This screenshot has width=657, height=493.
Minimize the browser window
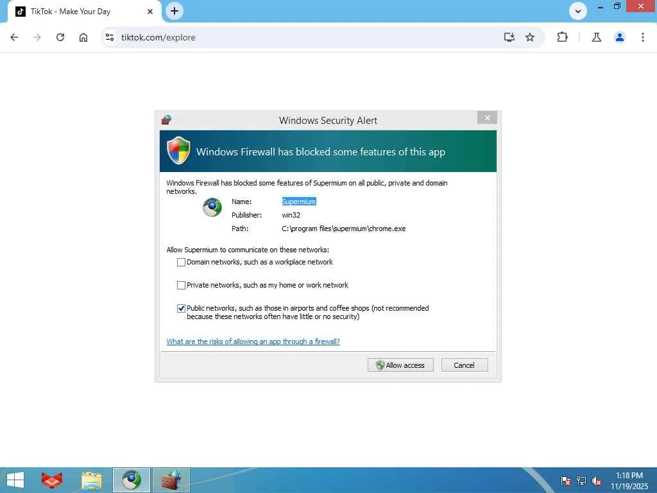coord(601,6)
